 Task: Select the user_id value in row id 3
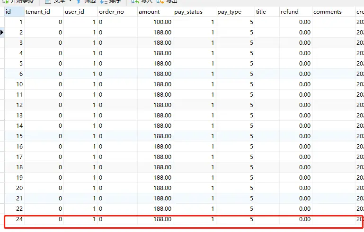point(80,43)
